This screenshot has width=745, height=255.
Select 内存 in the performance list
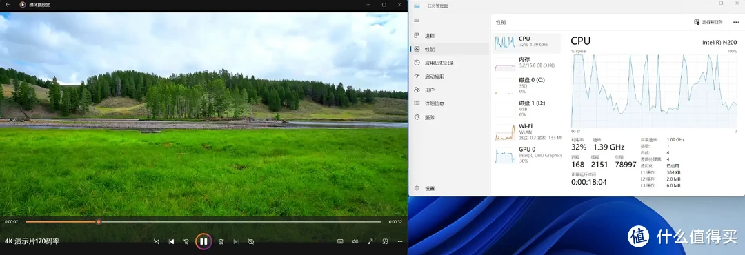tap(527, 62)
